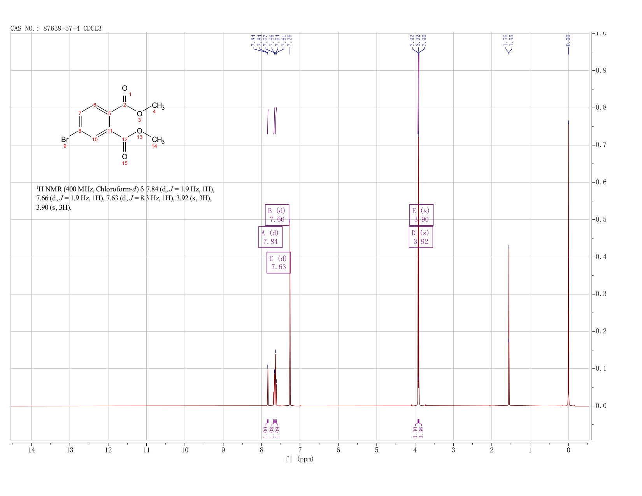Click the 1H NMR description text block
The width and height of the screenshot is (642, 496).
point(125,198)
